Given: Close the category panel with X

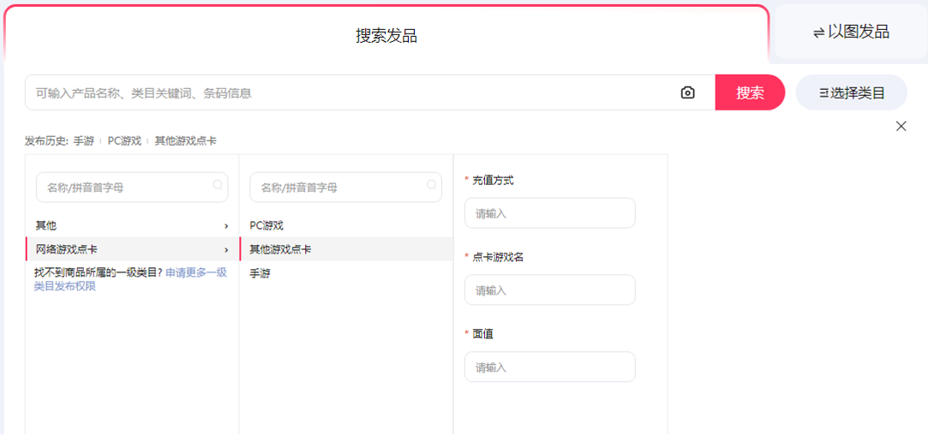Looking at the screenshot, I should tap(901, 126).
